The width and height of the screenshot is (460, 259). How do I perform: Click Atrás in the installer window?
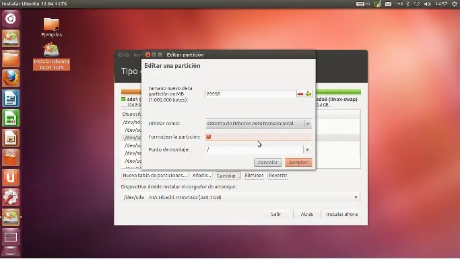(307, 214)
